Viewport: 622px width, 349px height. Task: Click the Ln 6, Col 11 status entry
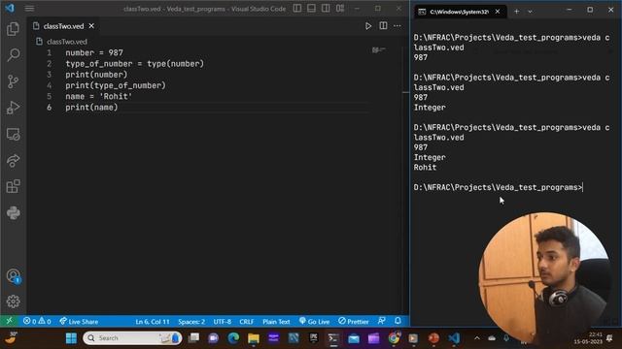click(153, 321)
